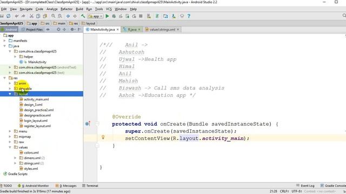Open the Analyze menu
346x194 pixels.
pos(52,9)
